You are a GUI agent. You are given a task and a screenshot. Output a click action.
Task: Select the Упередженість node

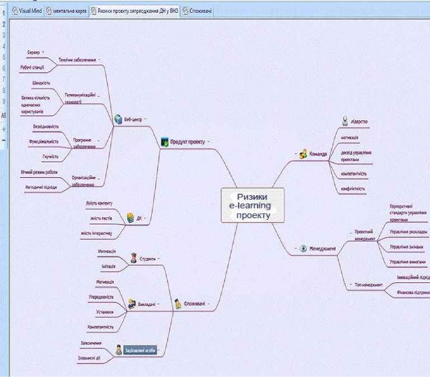click(x=101, y=296)
